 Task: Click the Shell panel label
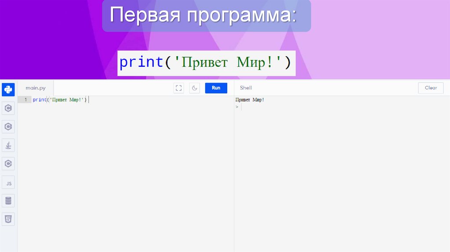click(246, 88)
